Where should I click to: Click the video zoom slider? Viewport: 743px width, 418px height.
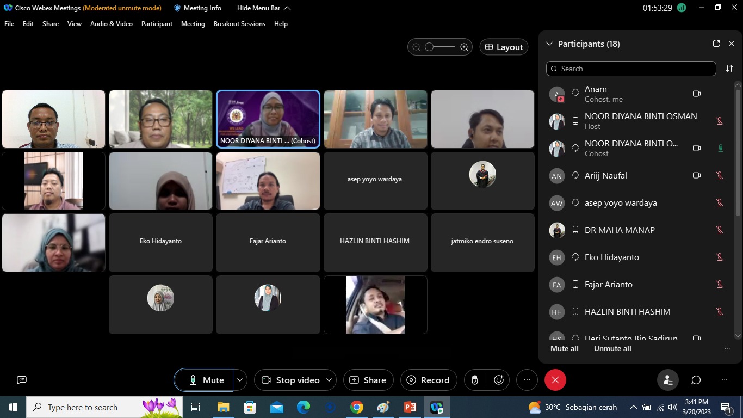pos(440,47)
